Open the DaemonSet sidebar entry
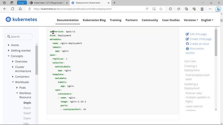This screenshot has height=125, width=223. 27,118
